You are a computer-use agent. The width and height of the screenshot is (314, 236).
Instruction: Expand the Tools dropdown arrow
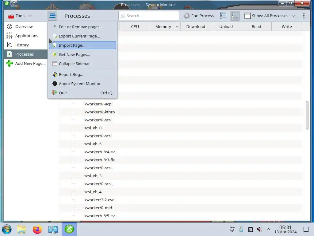click(x=30, y=16)
